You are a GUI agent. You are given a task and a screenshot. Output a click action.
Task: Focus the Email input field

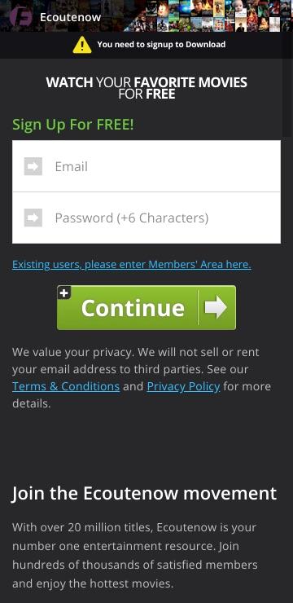[x=146, y=166]
